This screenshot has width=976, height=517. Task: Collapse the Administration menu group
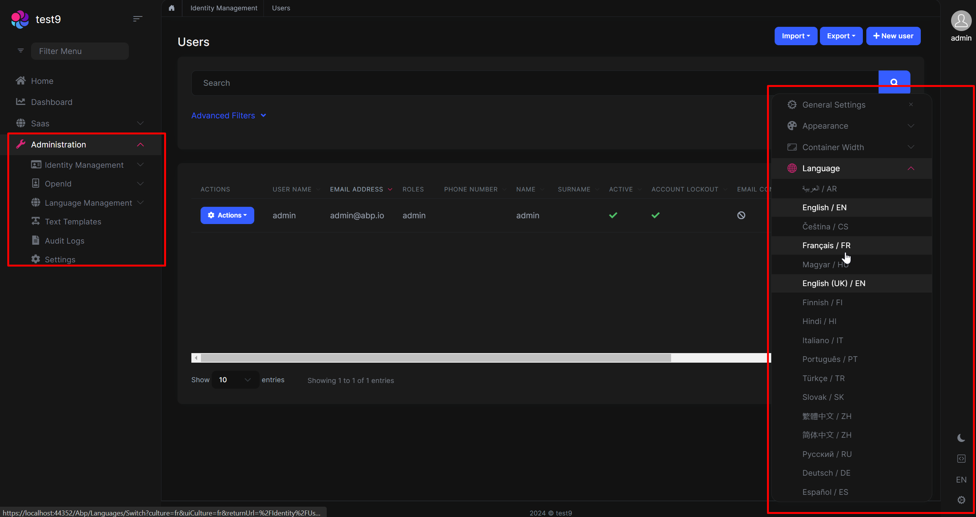(x=140, y=144)
